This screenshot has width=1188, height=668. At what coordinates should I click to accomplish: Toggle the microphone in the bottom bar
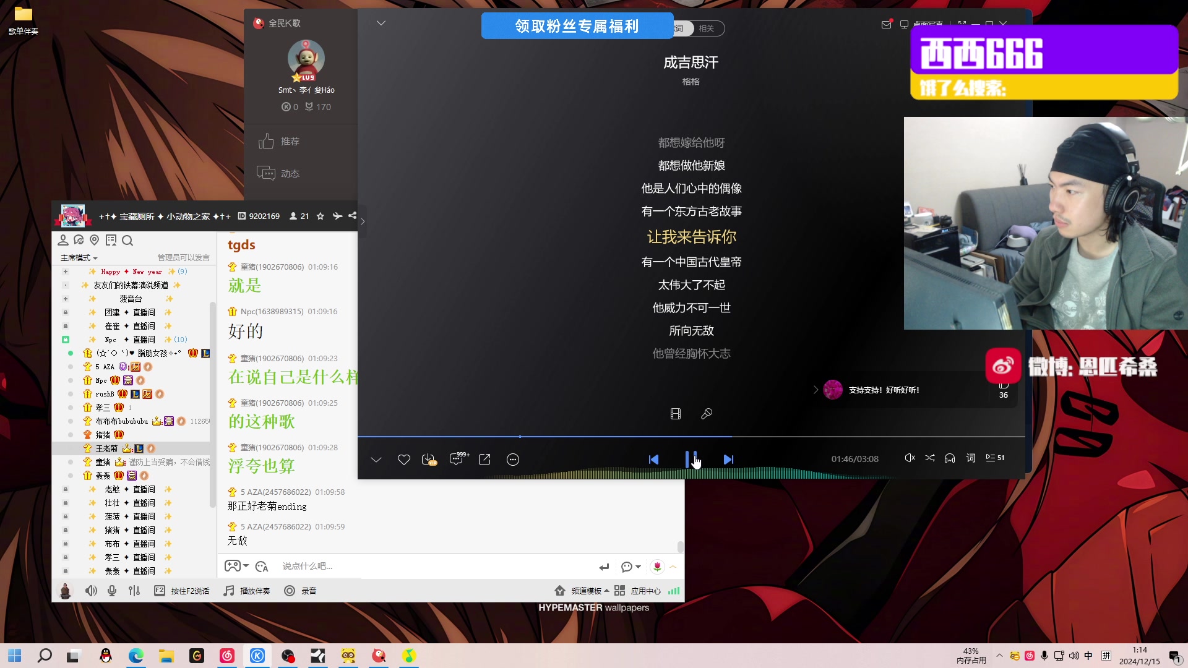click(112, 591)
